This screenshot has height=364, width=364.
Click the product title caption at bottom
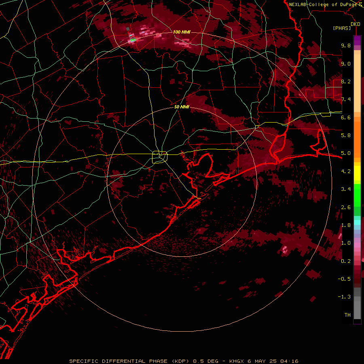pyautogui.click(x=184, y=361)
